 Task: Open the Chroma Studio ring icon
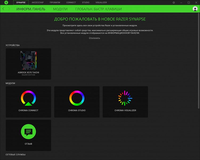click(x=77, y=98)
